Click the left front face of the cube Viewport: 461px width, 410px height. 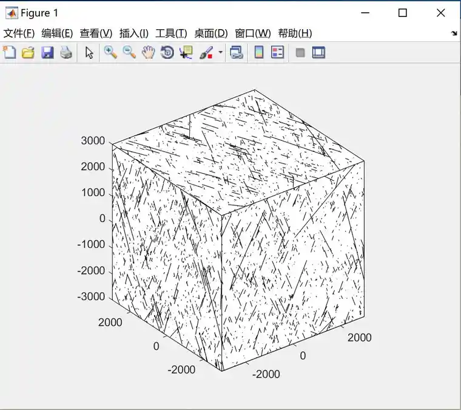click(167, 258)
